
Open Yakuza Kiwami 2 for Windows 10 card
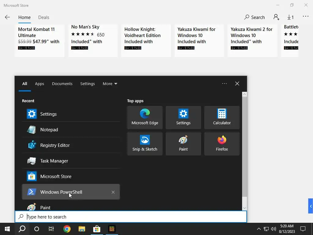[252, 41]
